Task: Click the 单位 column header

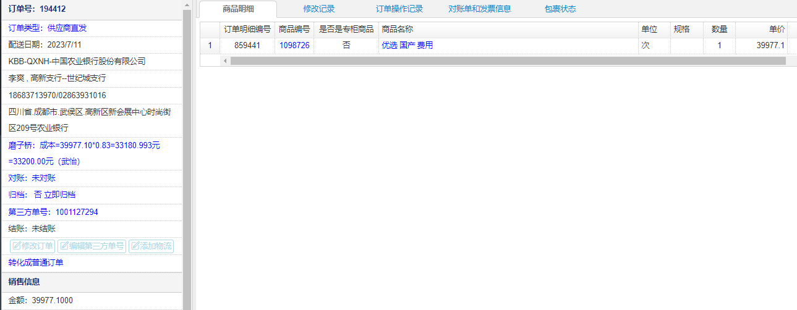Action: tap(654, 29)
